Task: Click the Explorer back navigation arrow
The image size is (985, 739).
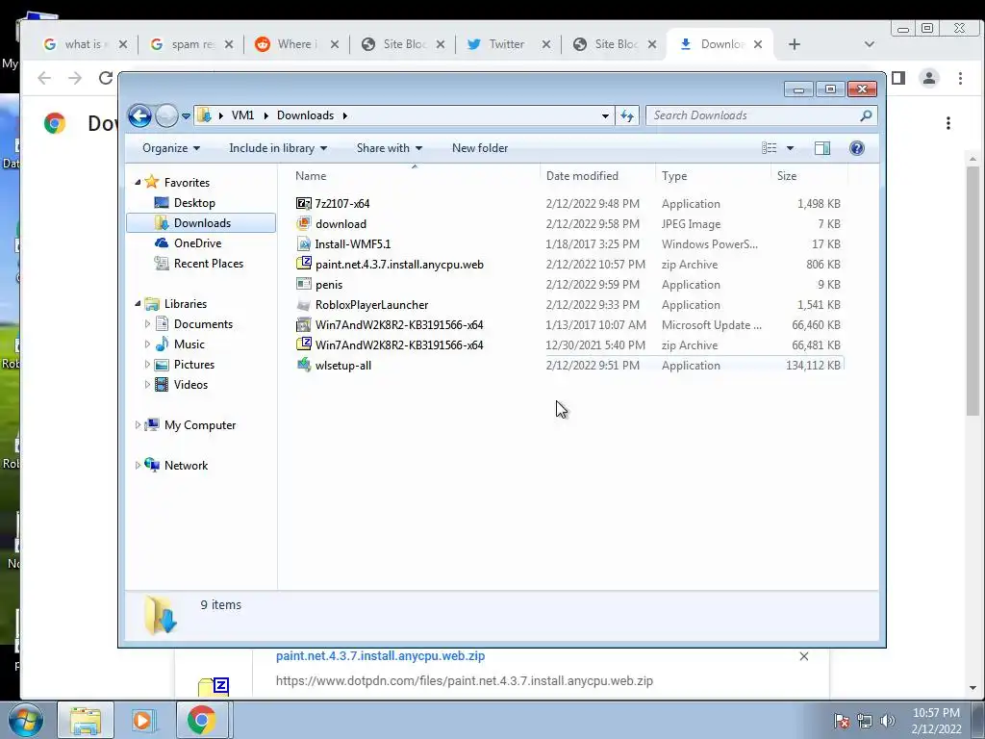Action: coord(139,115)
